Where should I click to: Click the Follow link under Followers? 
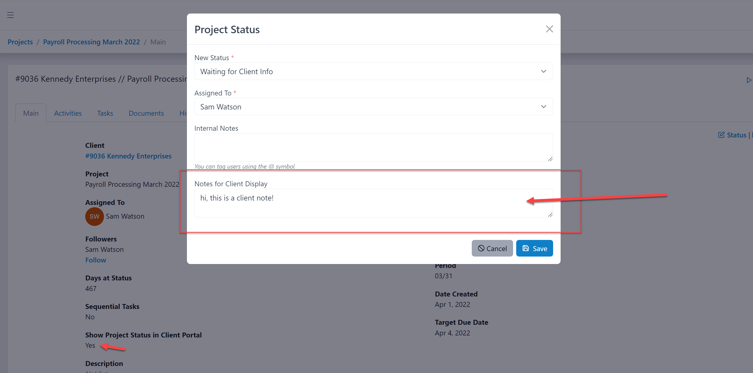pyautogui.click(x=96, y=260)
